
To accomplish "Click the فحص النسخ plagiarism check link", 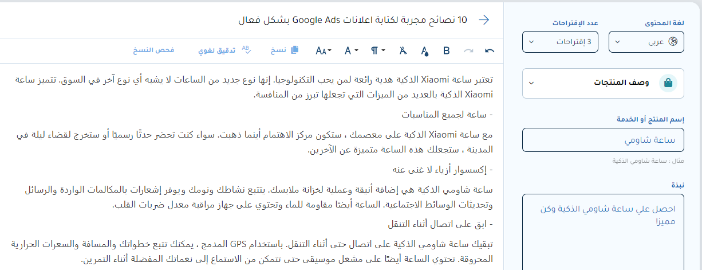I will pos(153,50).
